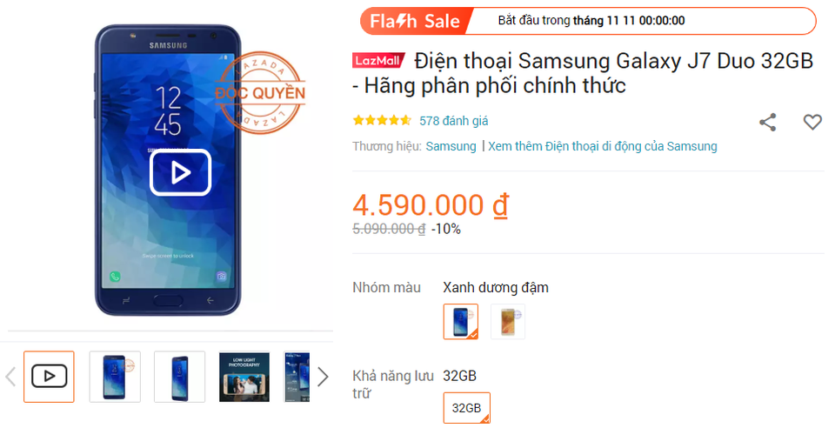Open the 578 đánh giá reviews link
The image size is (835, 428).
point(454,121)
